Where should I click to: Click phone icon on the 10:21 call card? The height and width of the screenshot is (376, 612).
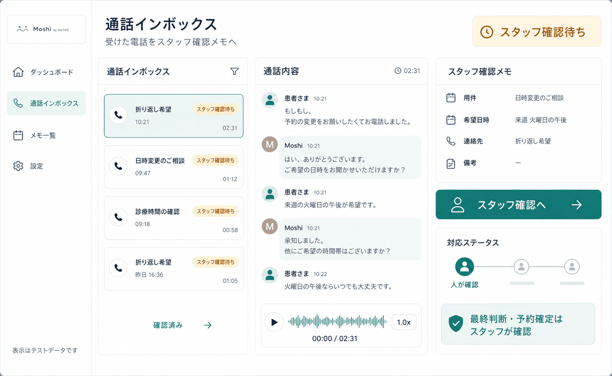(118, 115)
